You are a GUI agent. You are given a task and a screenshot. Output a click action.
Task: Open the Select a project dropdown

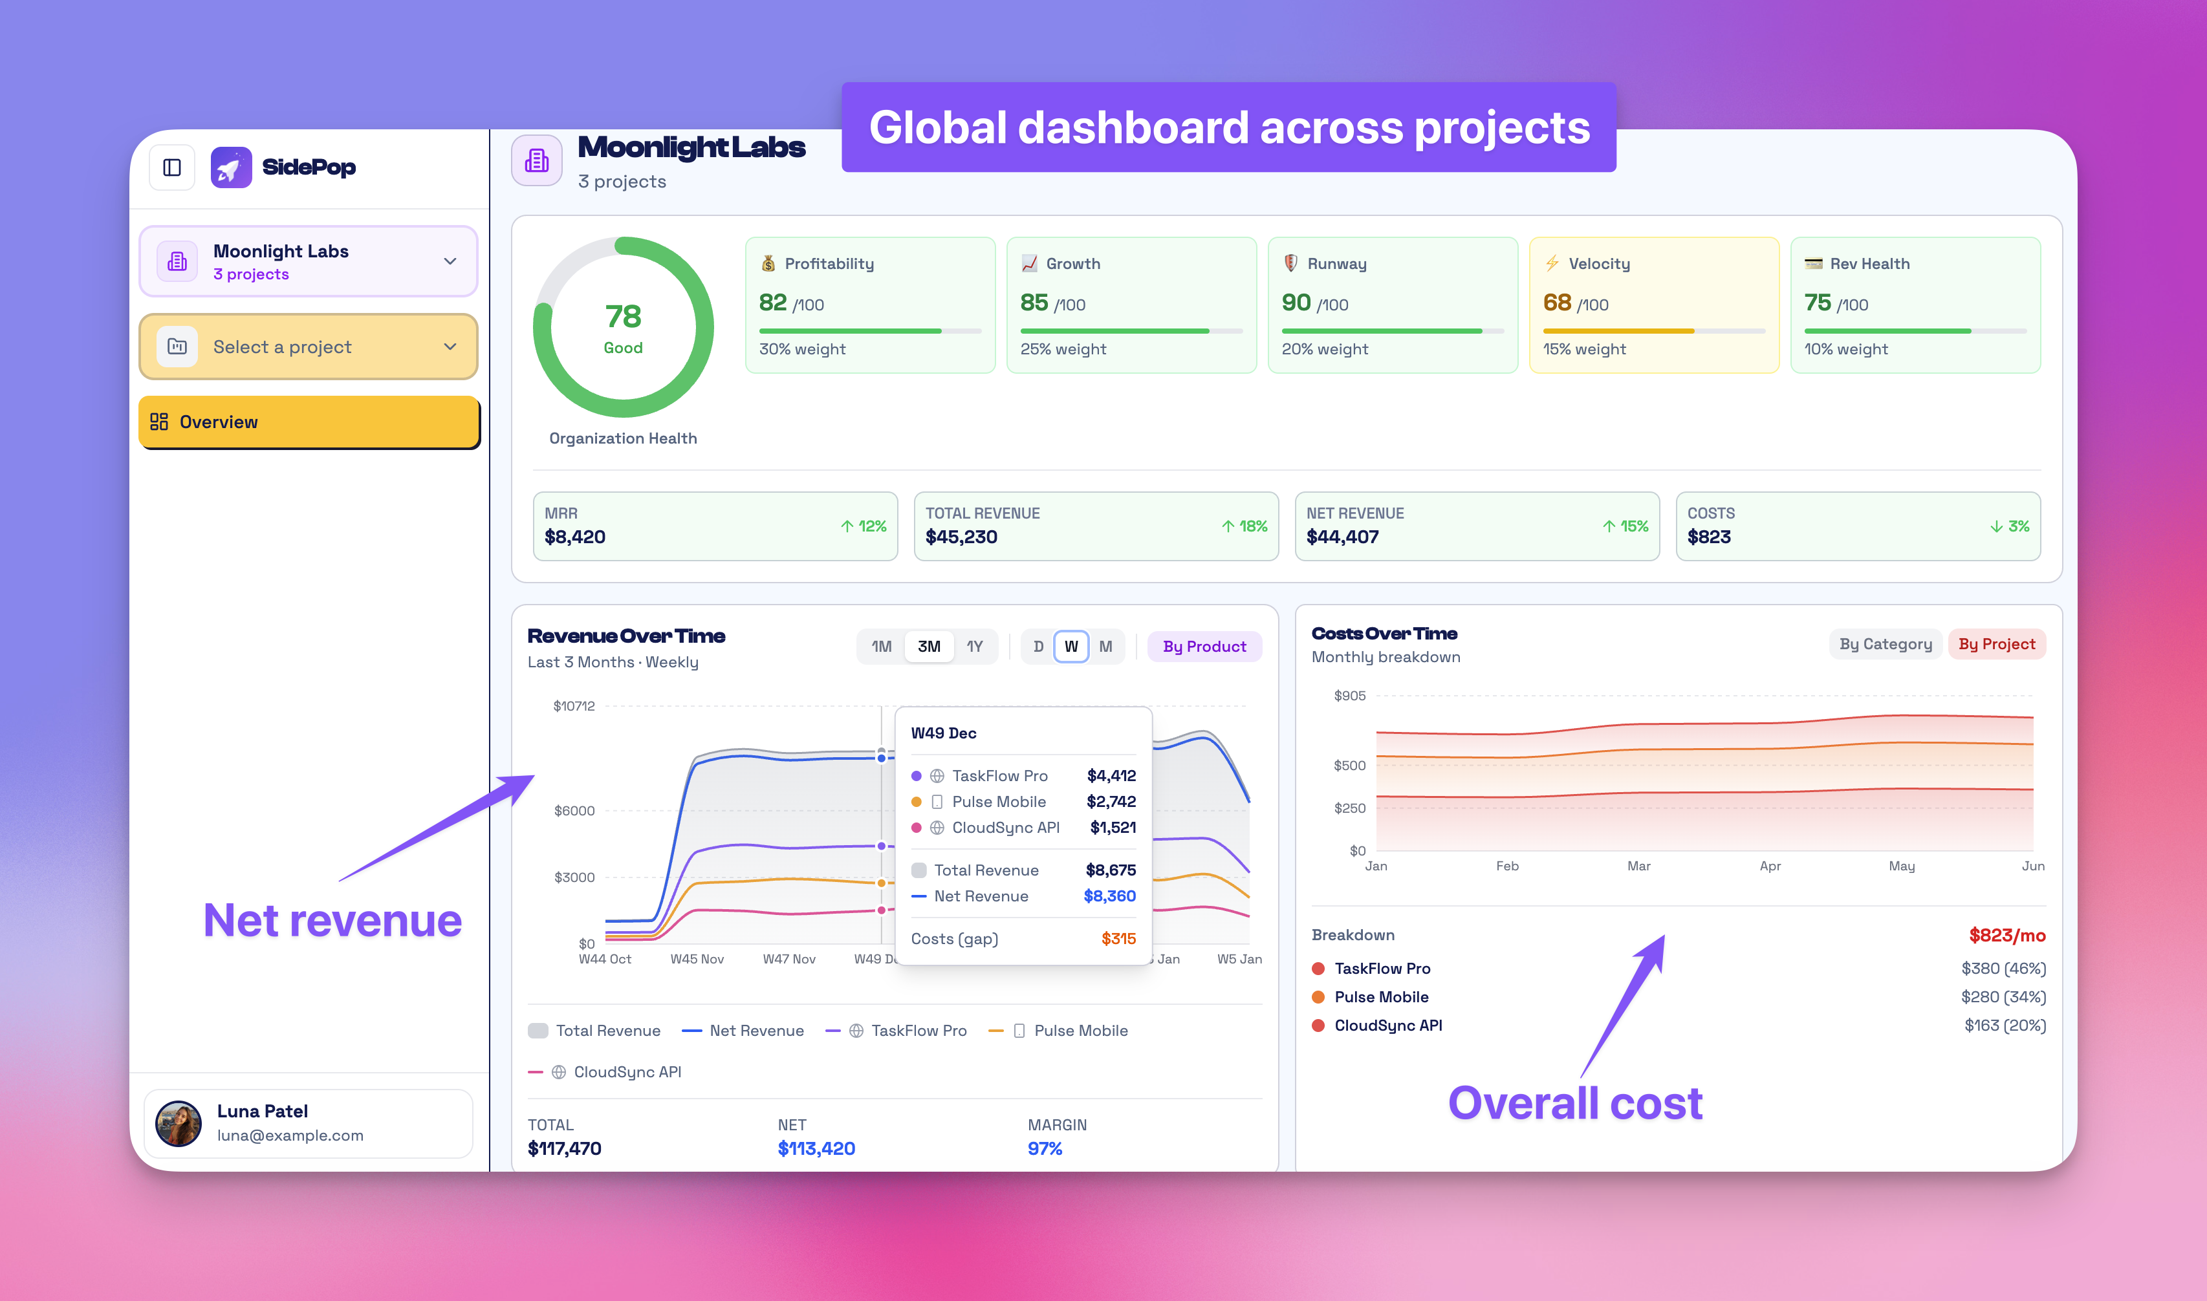[308, 347]
